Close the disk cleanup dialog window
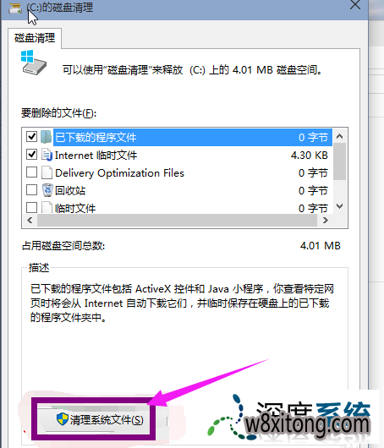The width and height of the screenshot is (384, 448). (355, 5)
